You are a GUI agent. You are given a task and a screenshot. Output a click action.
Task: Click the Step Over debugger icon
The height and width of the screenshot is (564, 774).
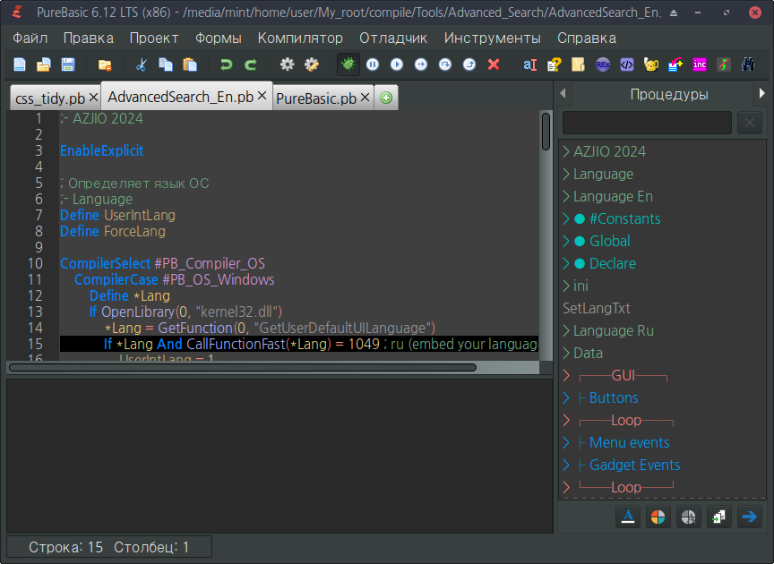(445, 64)
